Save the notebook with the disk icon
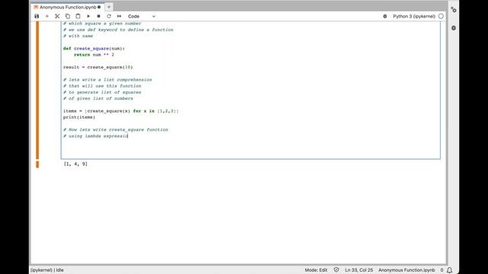 [x=37, y=16]
